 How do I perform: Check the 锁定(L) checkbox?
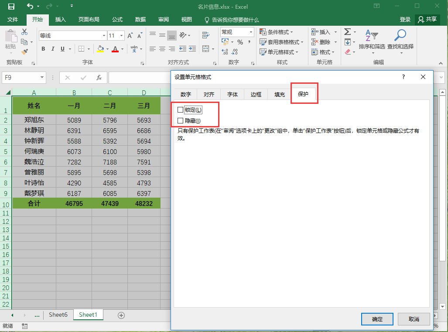pyautogui.click(x=180, y=110)
